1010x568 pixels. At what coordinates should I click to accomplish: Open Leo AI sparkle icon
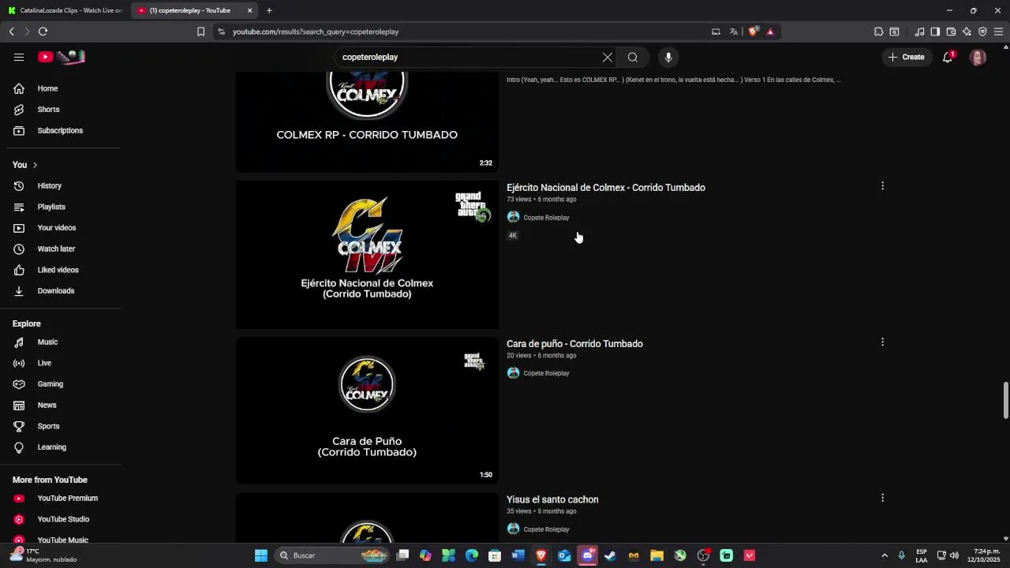[967, 32]
